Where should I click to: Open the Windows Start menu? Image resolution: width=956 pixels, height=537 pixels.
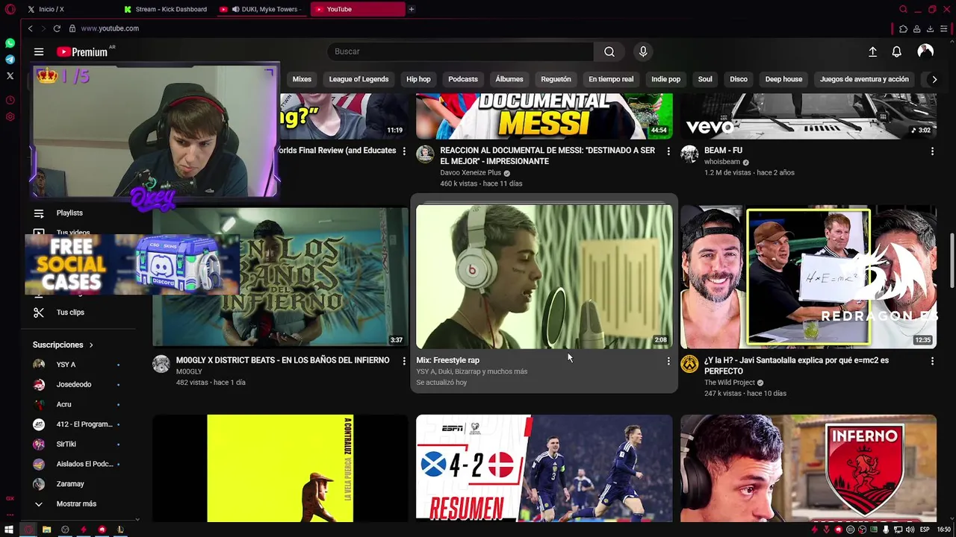click(9, 530)
